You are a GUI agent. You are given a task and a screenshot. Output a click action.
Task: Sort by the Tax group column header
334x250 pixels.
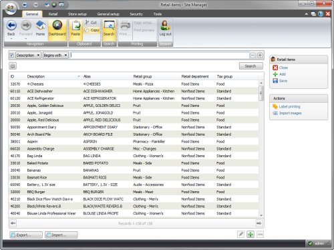(226, 76)
